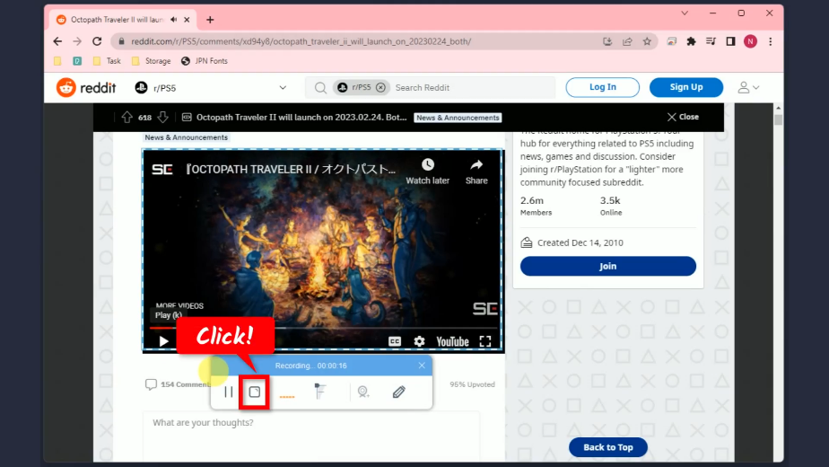The height and width of the screenshot is (467, 829).
Task: Click Back to Top button
Action: [608, 447]
